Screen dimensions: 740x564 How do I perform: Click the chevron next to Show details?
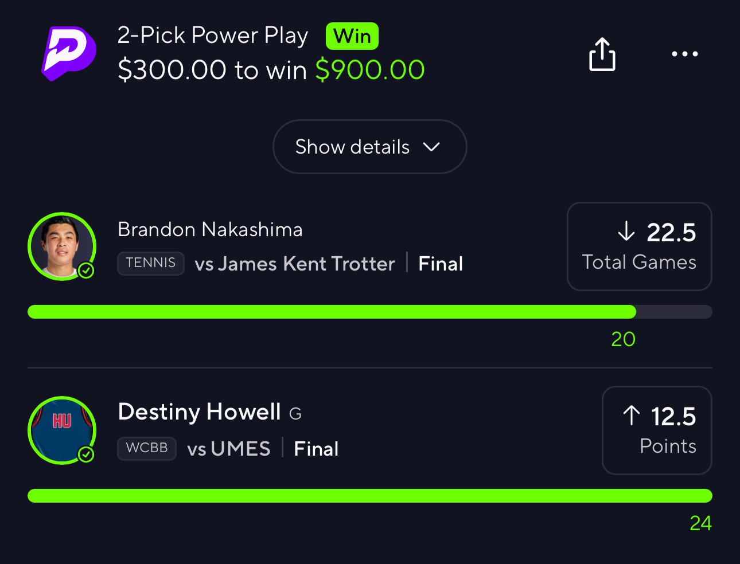(431, 147)
